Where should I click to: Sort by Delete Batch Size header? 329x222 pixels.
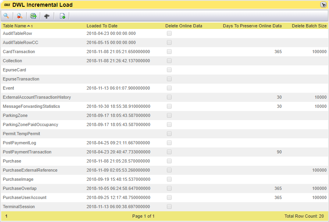[309, 26]
